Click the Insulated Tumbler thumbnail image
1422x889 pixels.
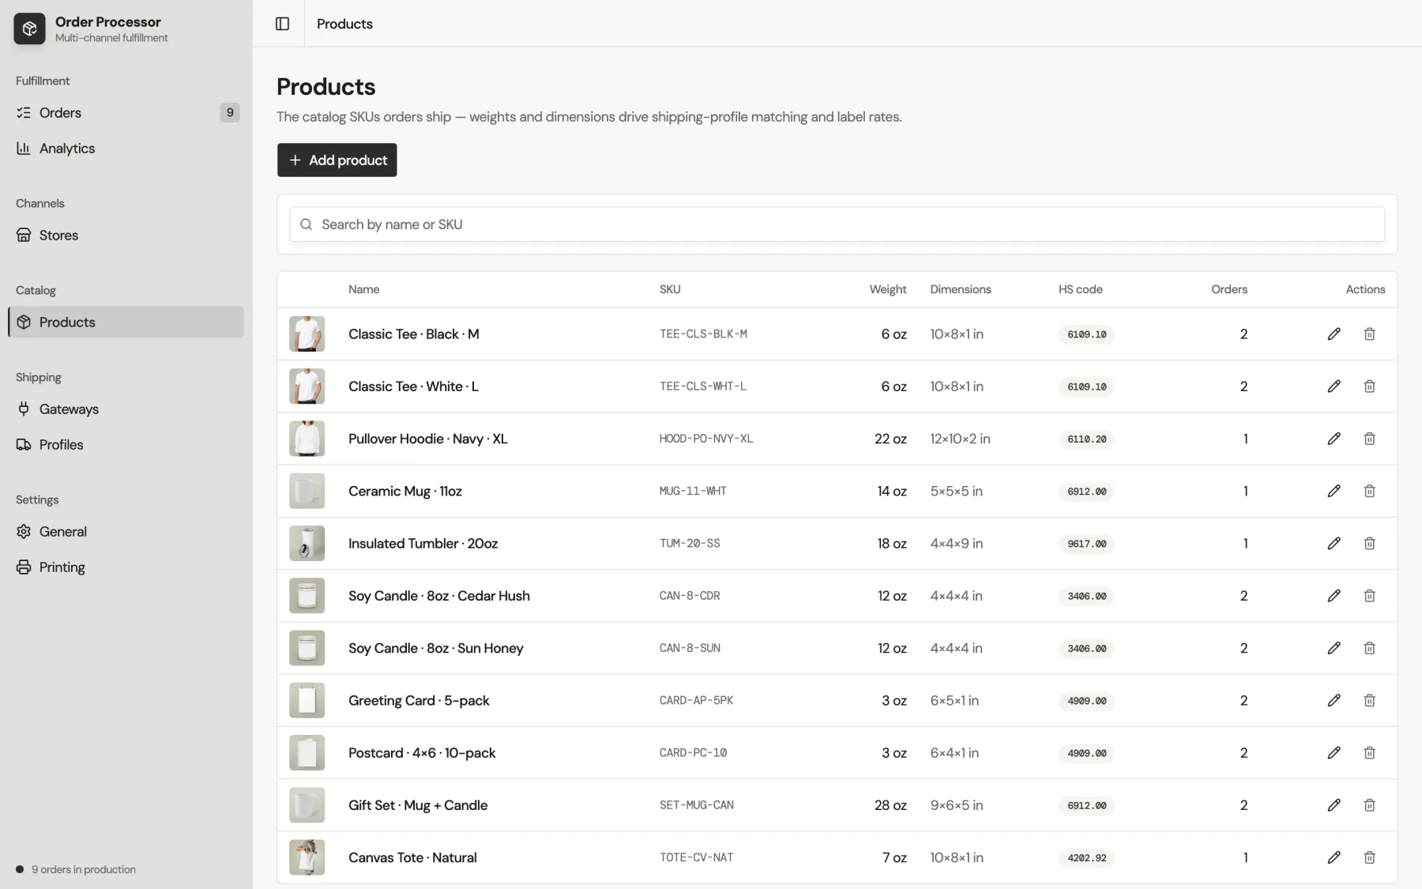point(307,544)
